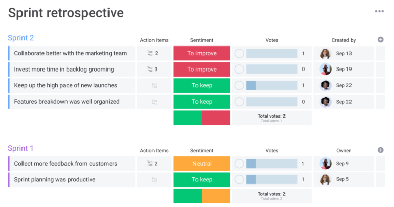
Task: Open the three-dot board options menu
Action: [379, 11]
